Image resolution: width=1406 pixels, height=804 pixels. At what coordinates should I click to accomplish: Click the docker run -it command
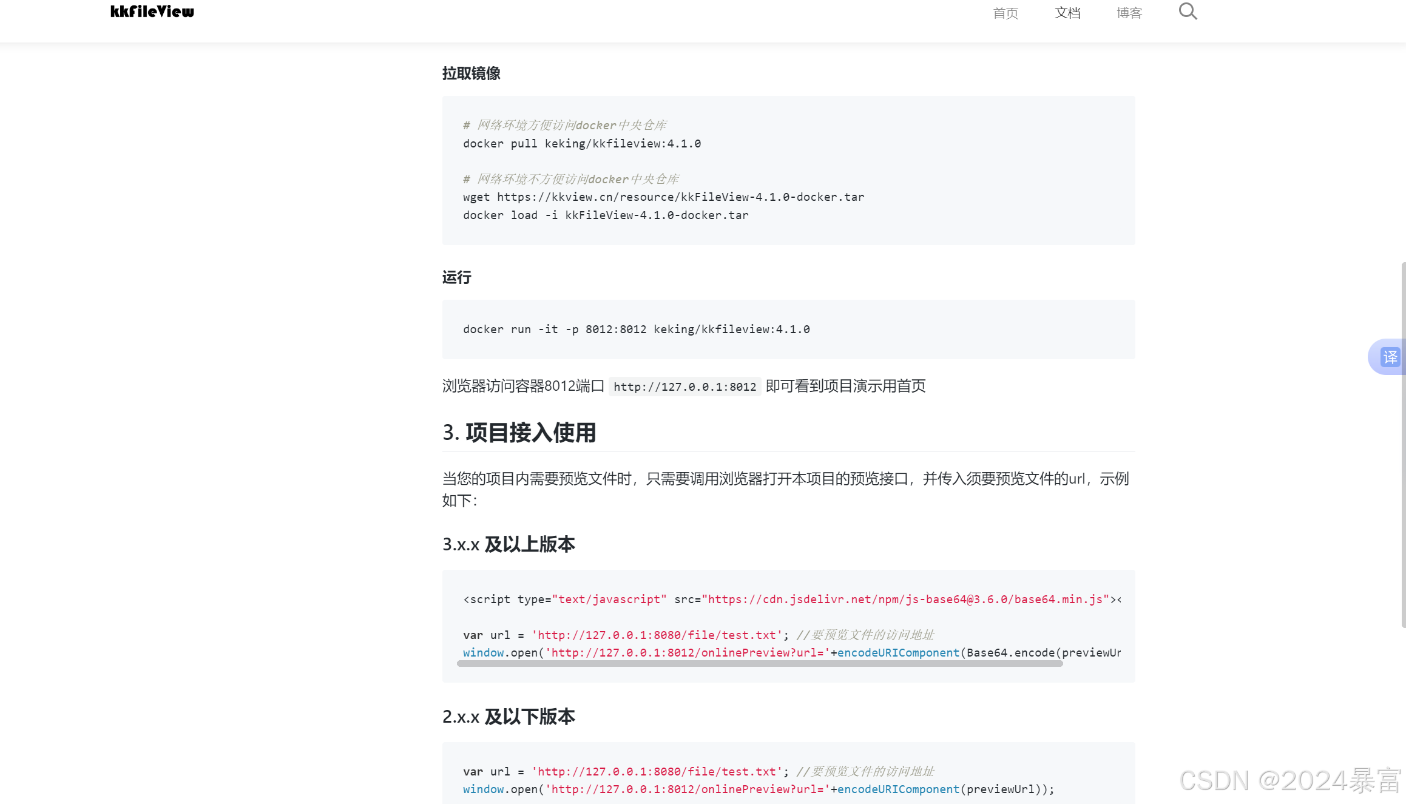[x=636, y=329]
